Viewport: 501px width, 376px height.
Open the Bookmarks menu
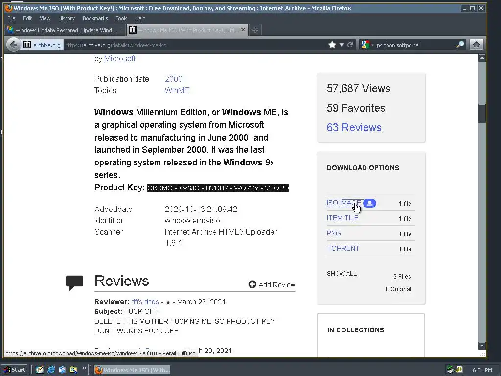95,18
